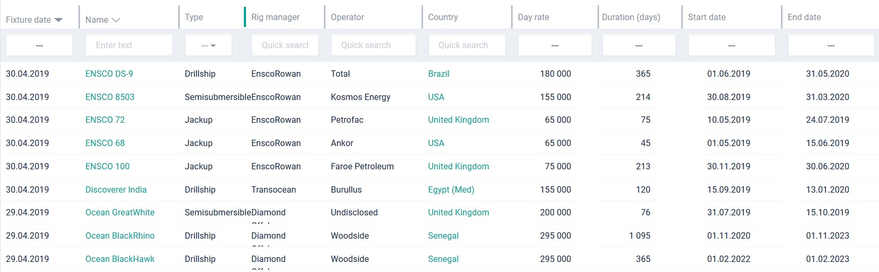879x272 pixels.
Task: Open the Day rate filter box
Action: pos(555,46)
